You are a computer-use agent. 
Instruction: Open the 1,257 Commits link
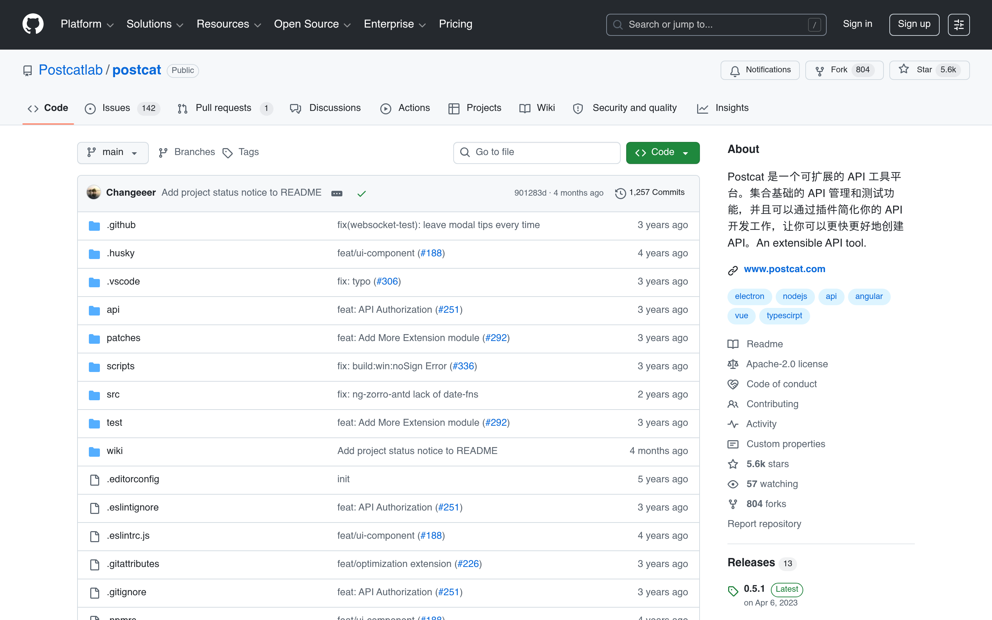click(650, 193)
